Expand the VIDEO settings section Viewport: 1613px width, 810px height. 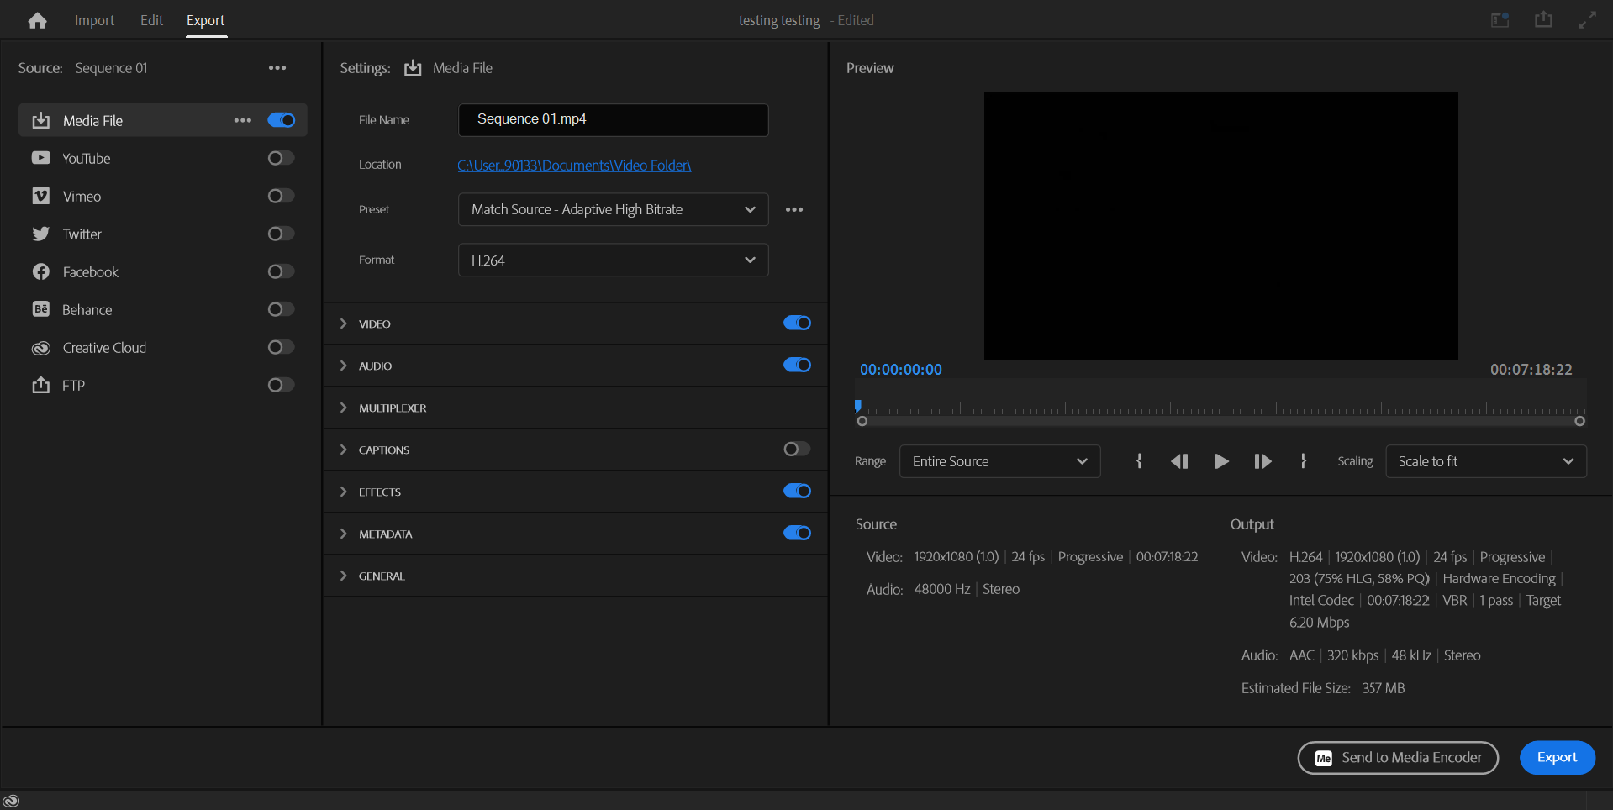click(x=343, y=323)
